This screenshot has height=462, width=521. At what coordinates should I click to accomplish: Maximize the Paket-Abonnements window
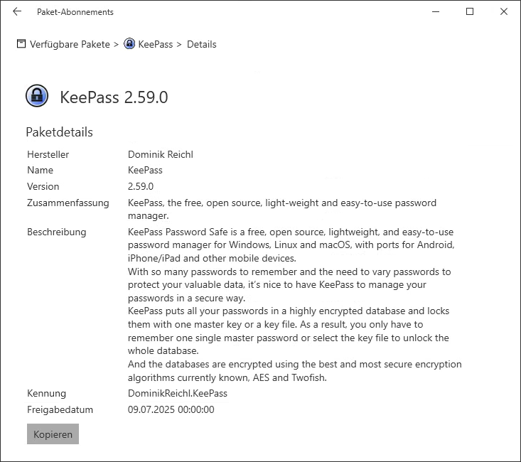click(470, 11)
